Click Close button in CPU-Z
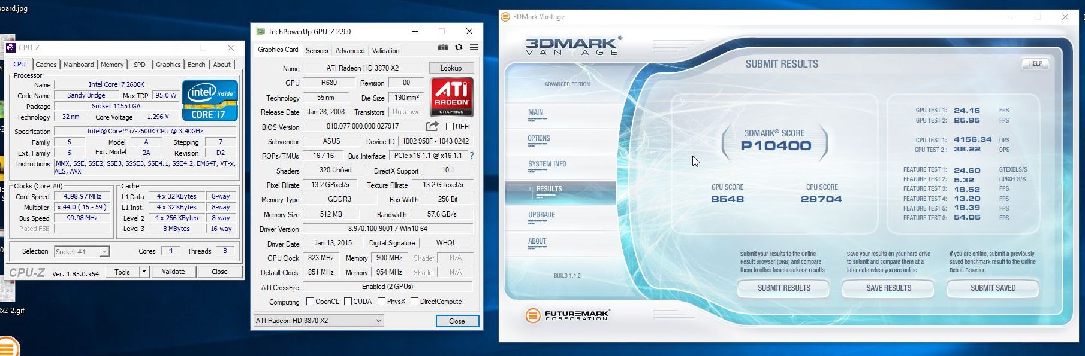The height and width of the screenshot is (356, 1085). 219,272
